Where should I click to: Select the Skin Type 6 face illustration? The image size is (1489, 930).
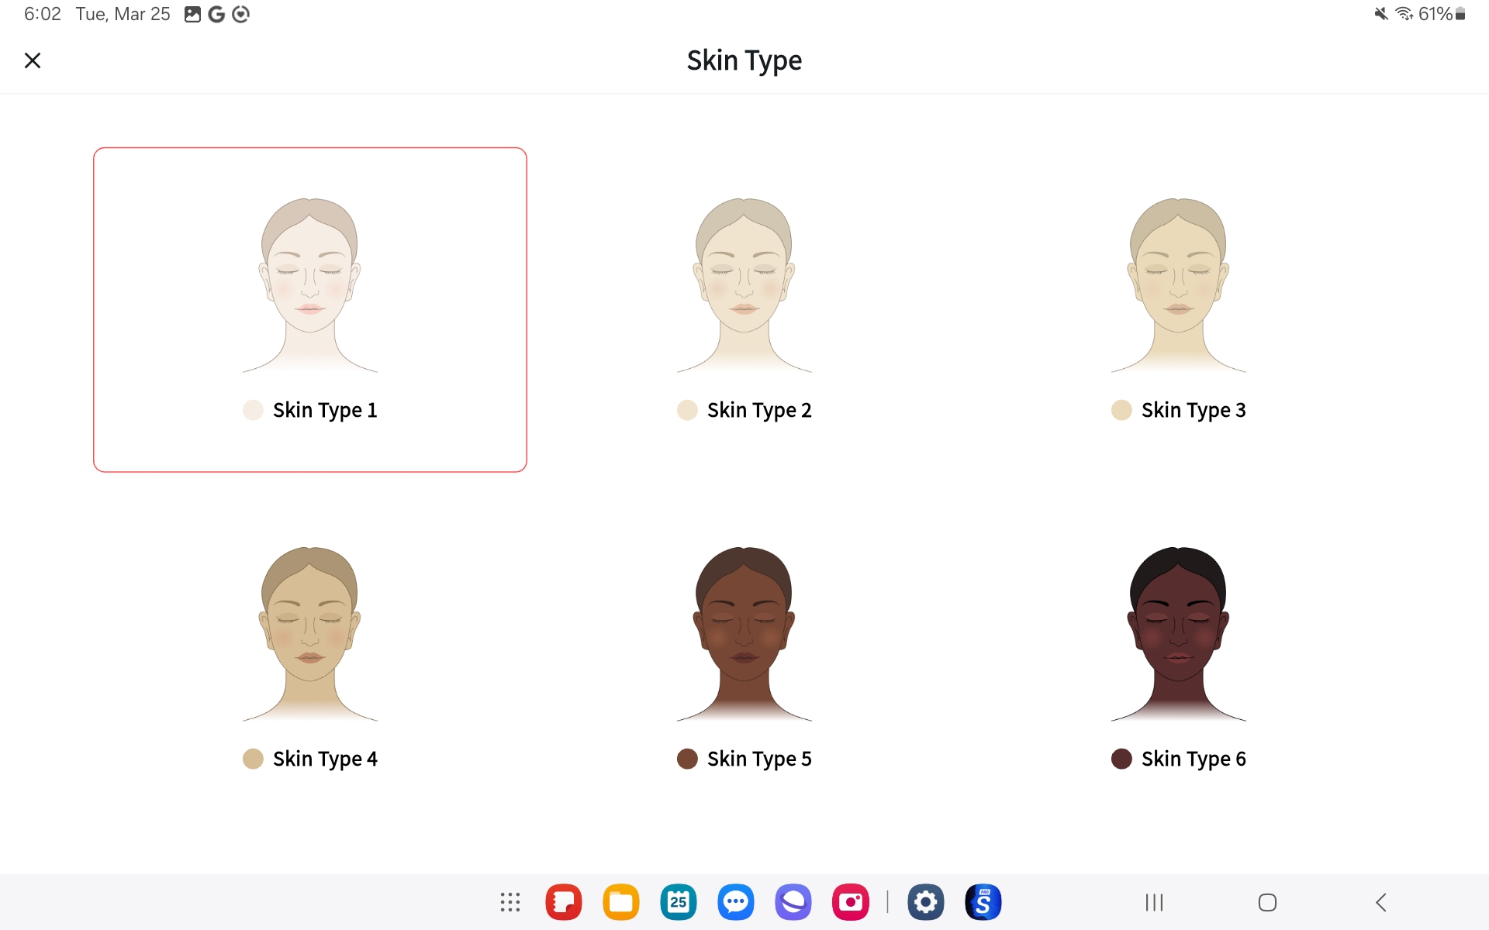(1179, 634)
